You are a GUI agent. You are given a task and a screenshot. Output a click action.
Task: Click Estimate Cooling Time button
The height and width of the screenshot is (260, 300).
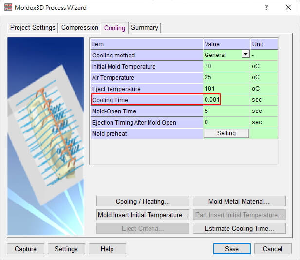tap(239, 228)
